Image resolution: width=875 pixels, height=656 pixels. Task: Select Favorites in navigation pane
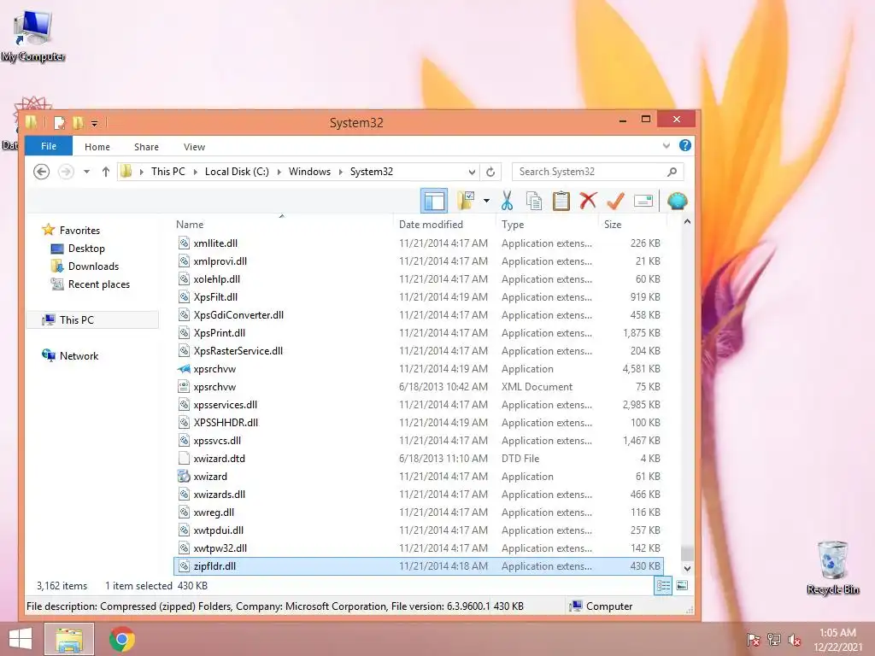coord(79,230)
